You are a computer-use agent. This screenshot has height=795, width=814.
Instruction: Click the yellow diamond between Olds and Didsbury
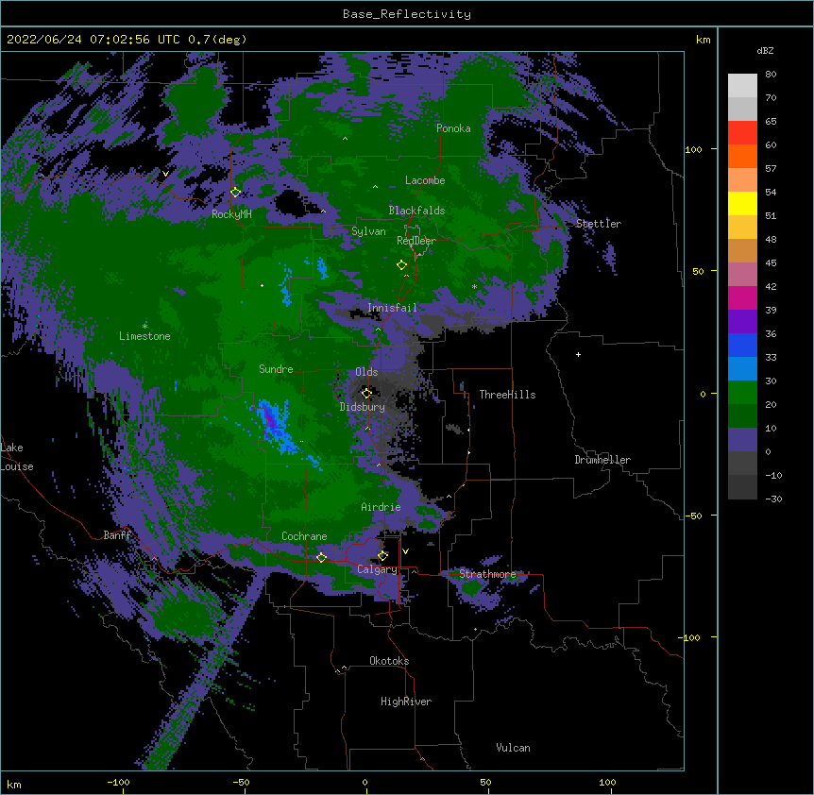pyautogui.click(x=366, y=394)
